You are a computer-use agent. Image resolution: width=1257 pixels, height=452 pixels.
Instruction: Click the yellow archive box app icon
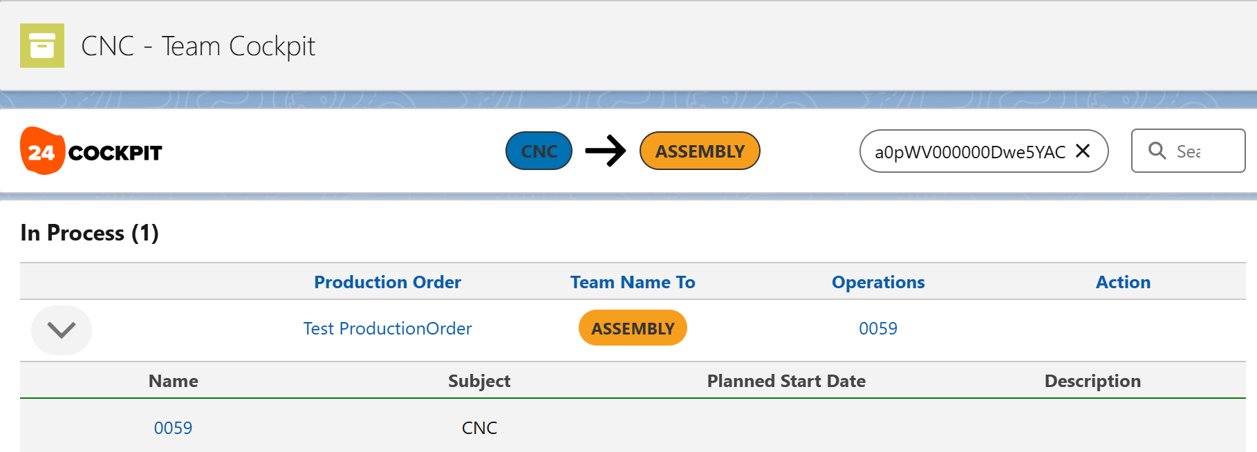tap(42, 46)
